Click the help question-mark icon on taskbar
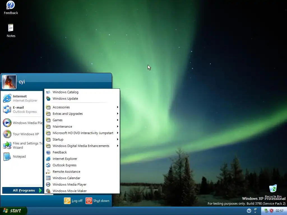The width and height of the screenshot is (287, 215). point(249,211)
